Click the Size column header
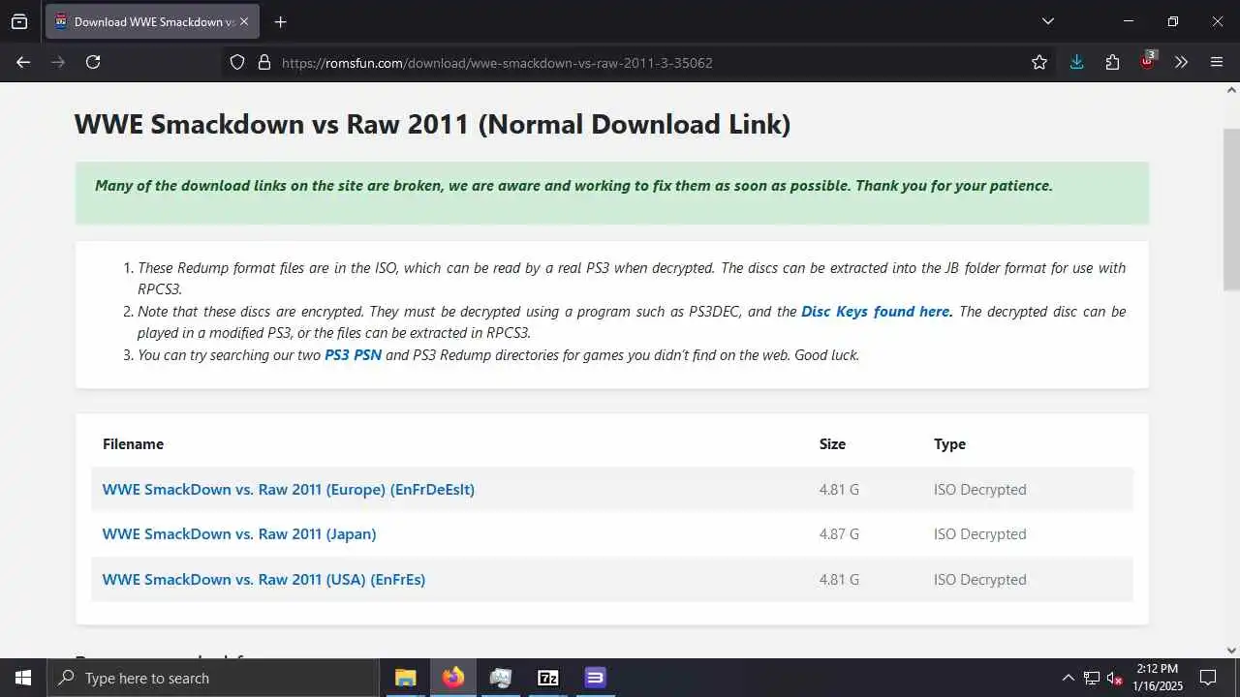The width and height of the screenshot is (1240, 697). click(832, 444)
